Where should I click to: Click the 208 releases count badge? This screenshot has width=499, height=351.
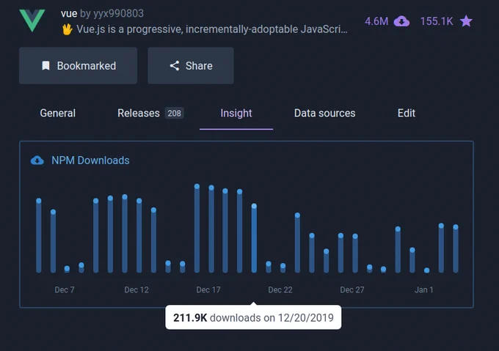pyautogui.click(x=175, y=113)
